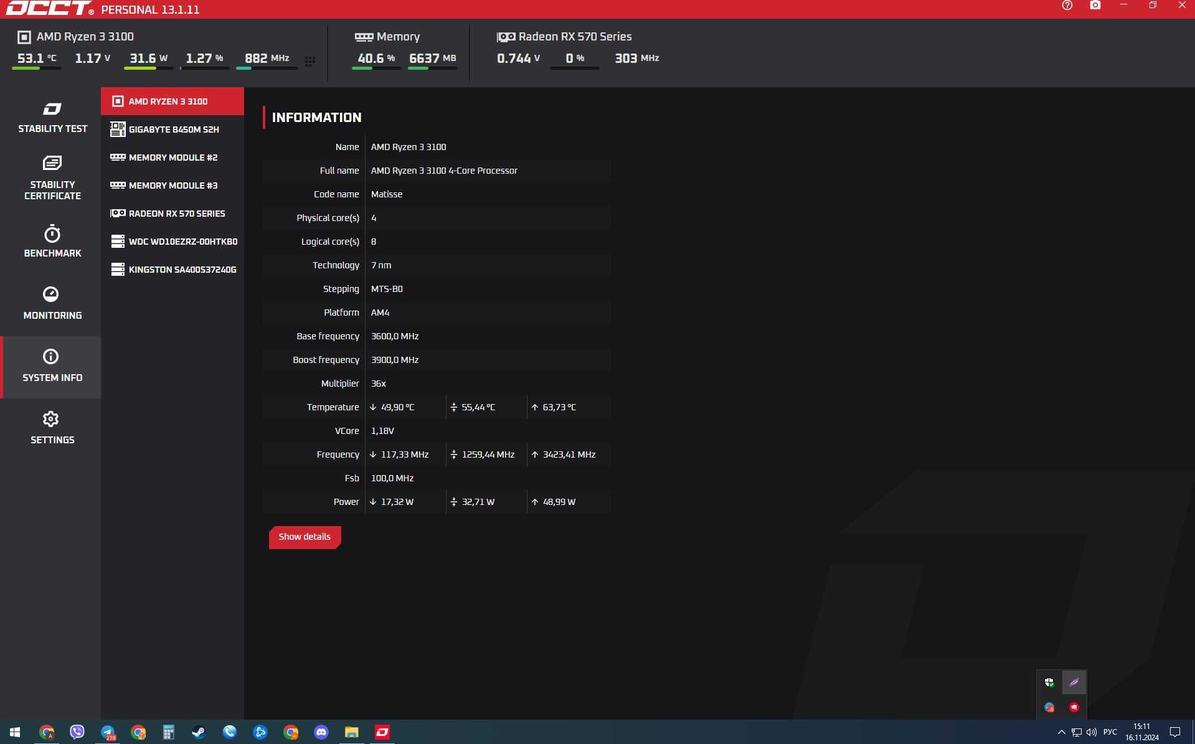
Task: Open Viber from the taskbar
Action: [77, 732]
